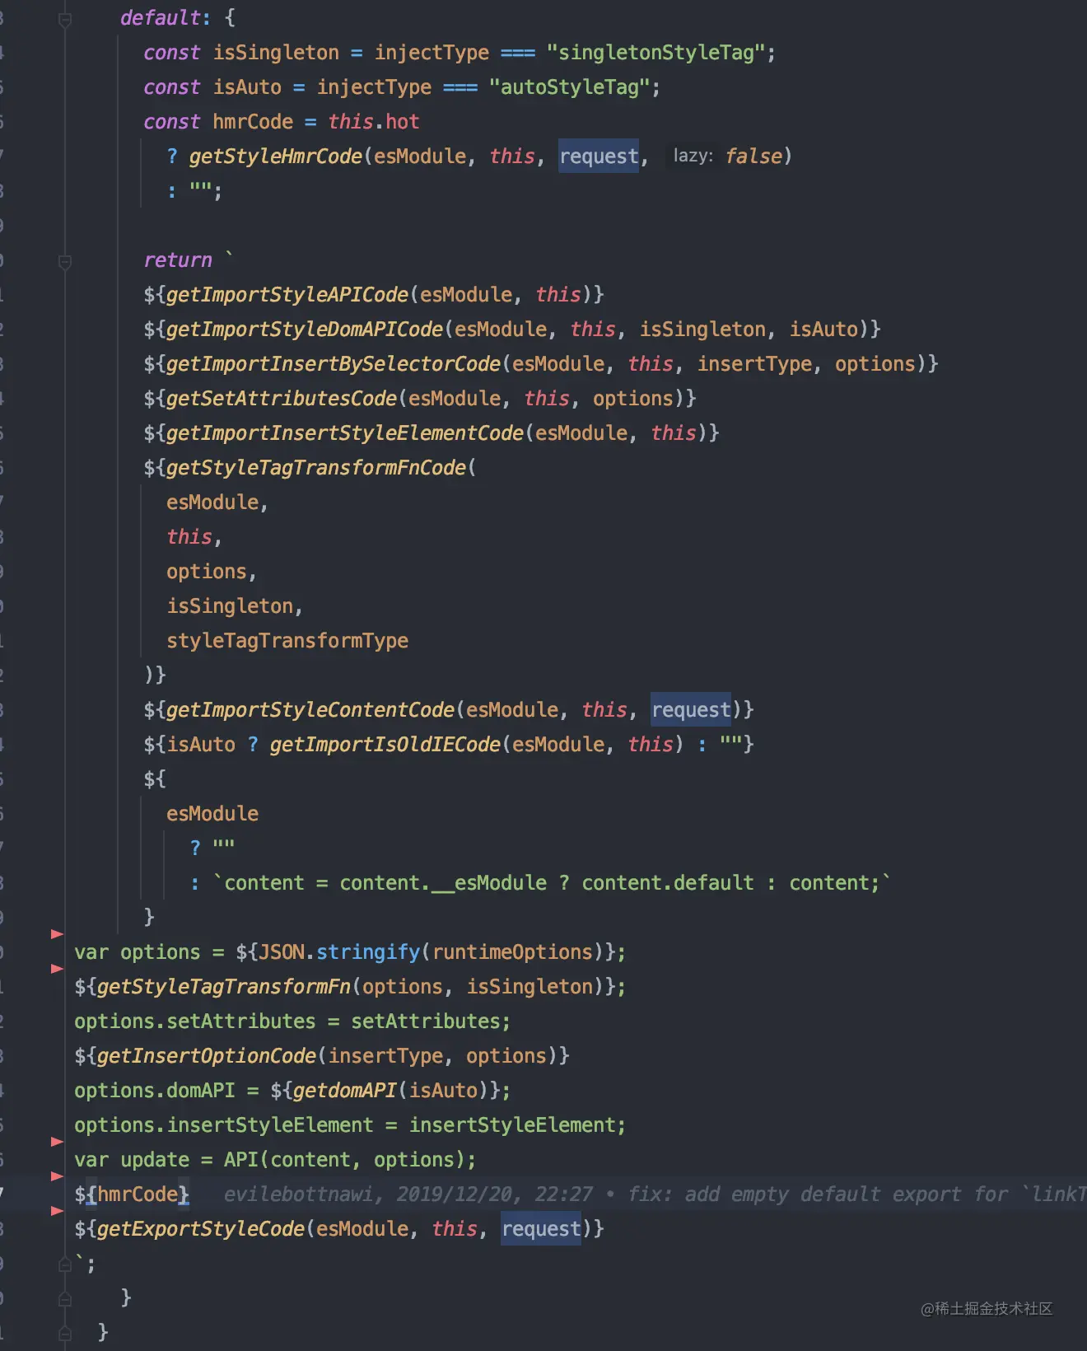
Task: Click hmrCode inside the template placeholder
Action: point(138,1194)
